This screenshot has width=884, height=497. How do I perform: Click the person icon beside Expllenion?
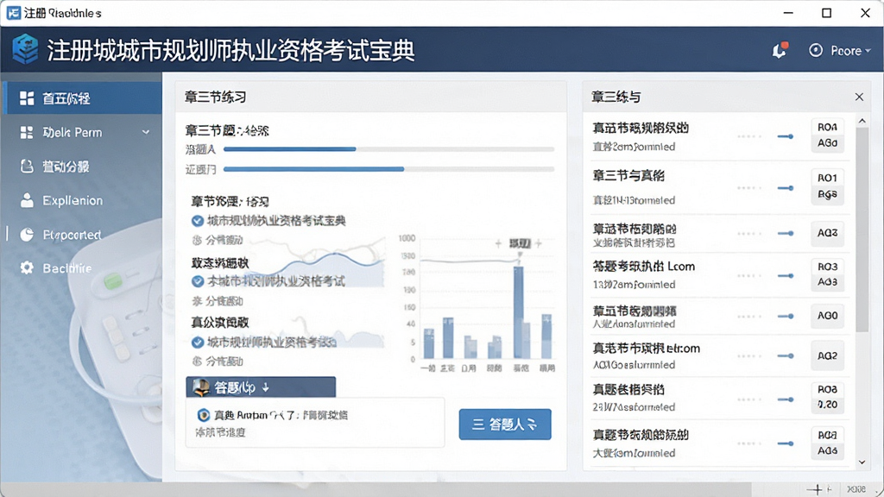[27, 200]
